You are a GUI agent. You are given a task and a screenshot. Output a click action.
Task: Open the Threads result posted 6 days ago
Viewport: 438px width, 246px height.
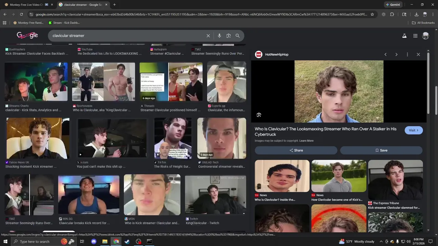171,82
